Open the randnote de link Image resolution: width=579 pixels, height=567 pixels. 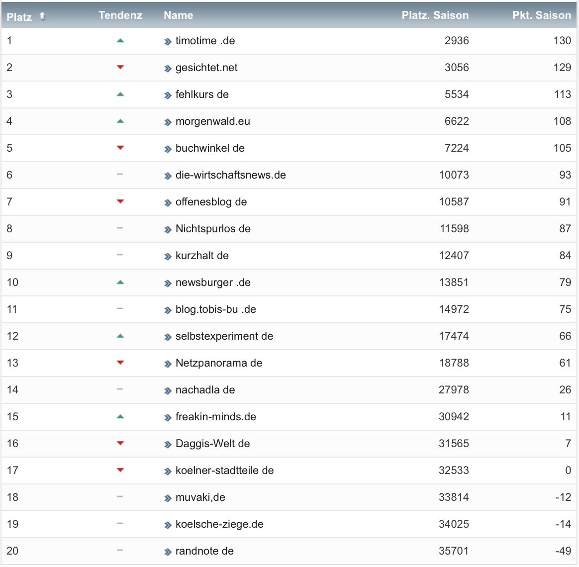[x=204, y=551]
